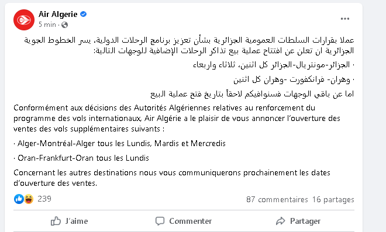Click the blue verified badge icon

pos(84,14)
